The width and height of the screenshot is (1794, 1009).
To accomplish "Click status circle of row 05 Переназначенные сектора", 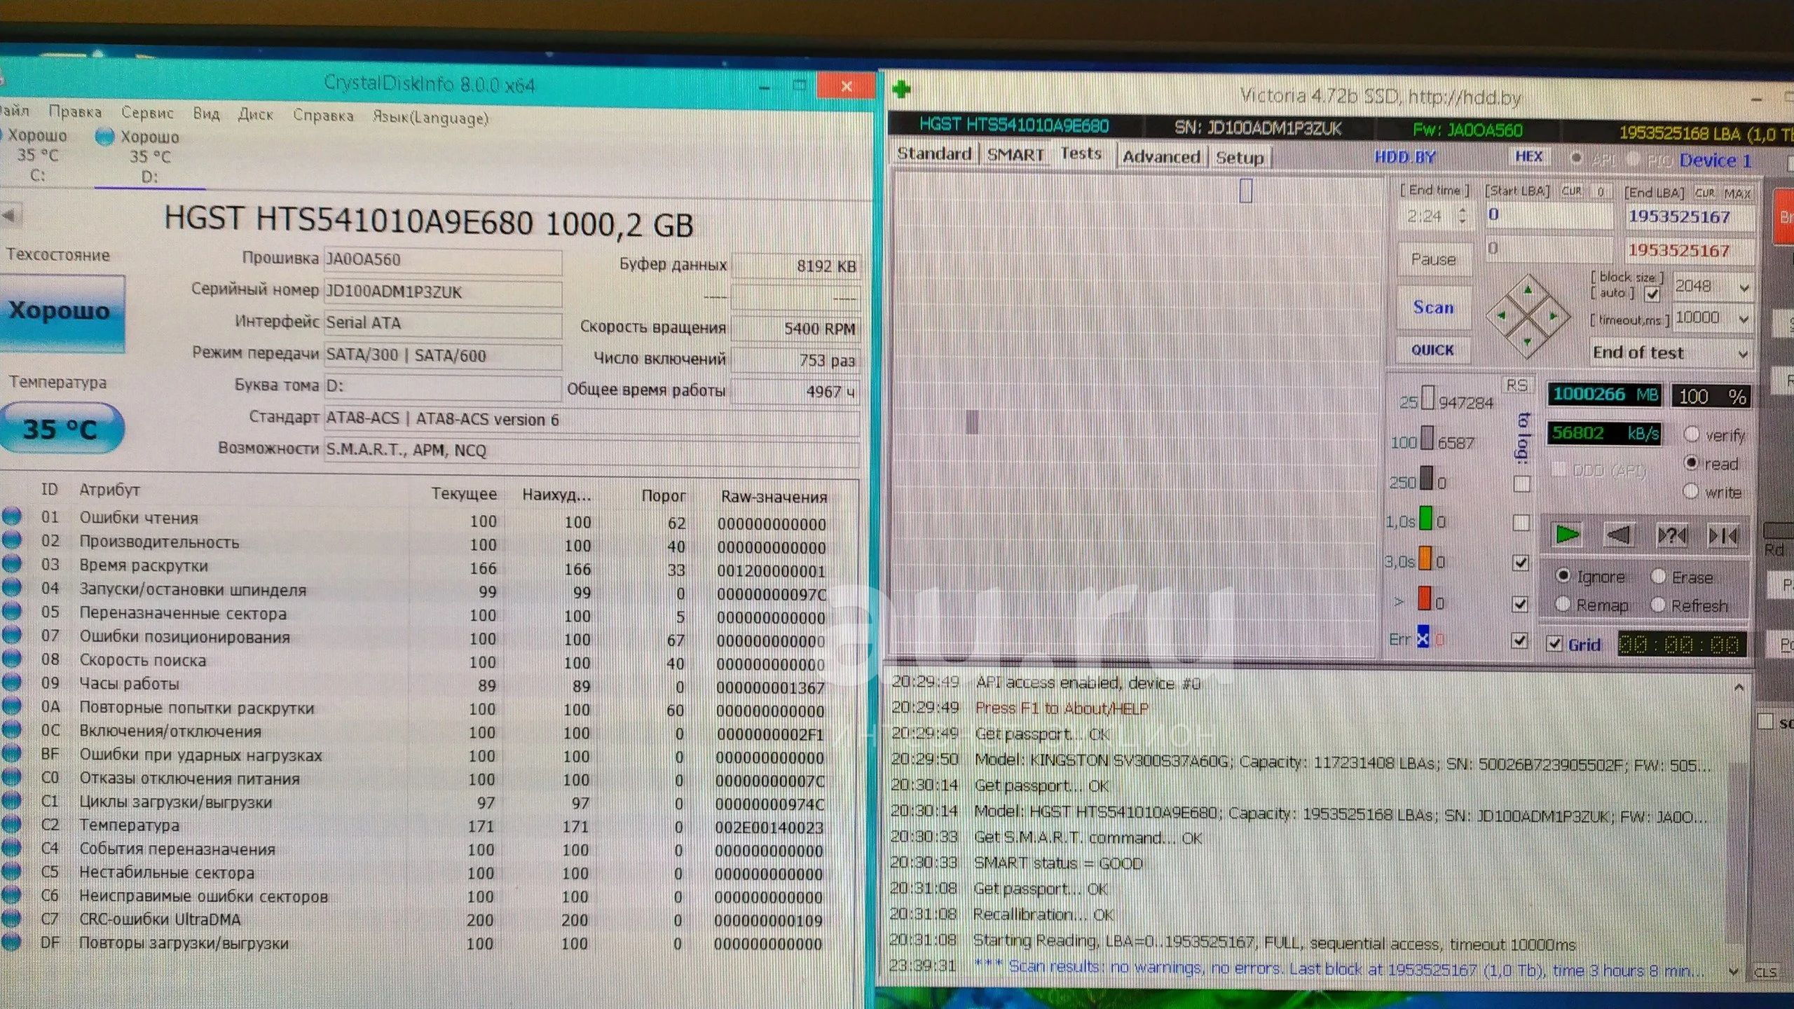I will pyautogui.click(x=11, y=612).
